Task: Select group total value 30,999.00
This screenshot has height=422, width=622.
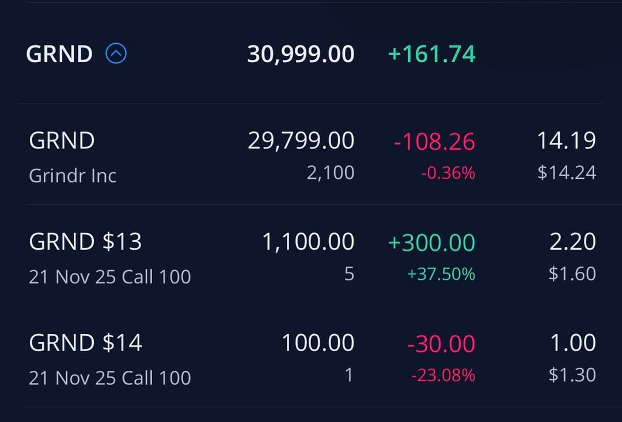Action: (301, 54)
